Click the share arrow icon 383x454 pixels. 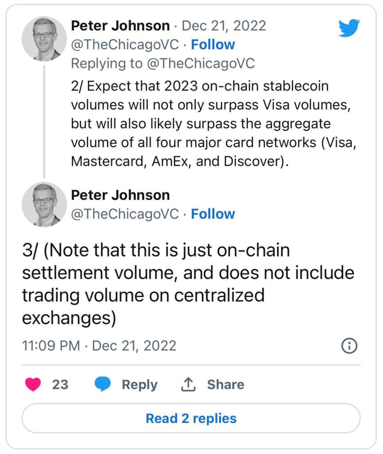(188, 384)
